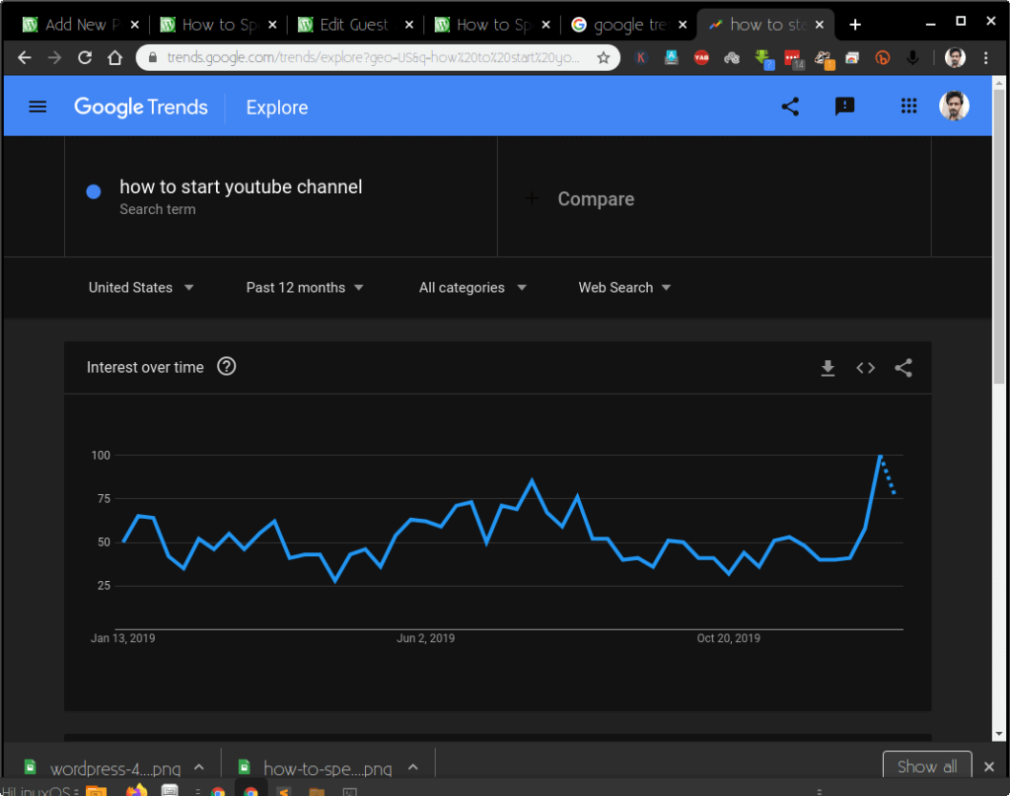The image size is (1010, 796).
Task: Open the Google Trends hamburger menu
Action: coord(37,107)
